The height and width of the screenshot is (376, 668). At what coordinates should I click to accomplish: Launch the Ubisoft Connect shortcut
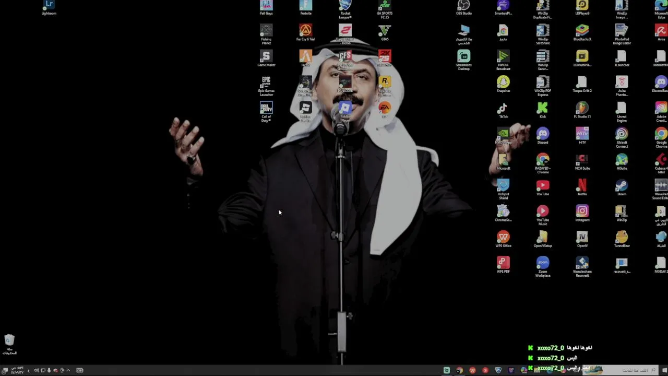(622, 138)
